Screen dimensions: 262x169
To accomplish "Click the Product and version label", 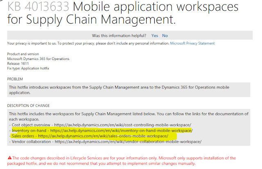I will click(x=23, y=54).
